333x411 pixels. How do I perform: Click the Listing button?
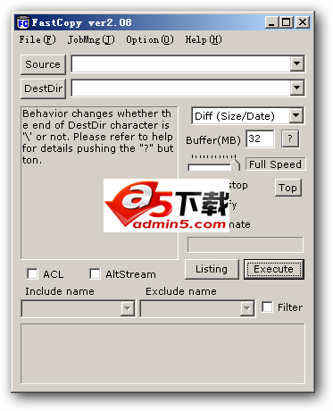point(212,269)
